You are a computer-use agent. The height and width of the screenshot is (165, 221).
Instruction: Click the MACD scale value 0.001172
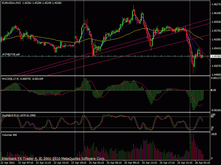pyautogui.click(x=216, y=78)
